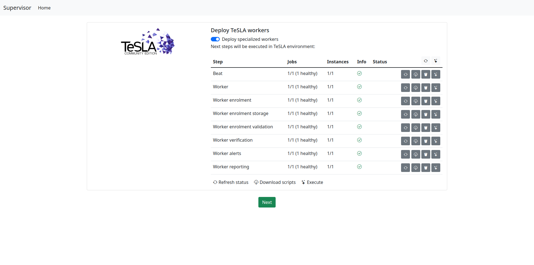Download script for Worker verification

point(416,141)
